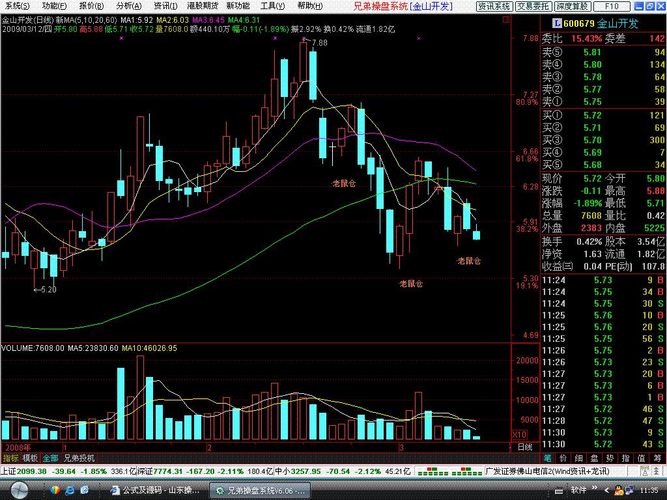The width and height of the screenshot is (667, 500).
Task: Click the X10 volume scale label
Action: coord(519,434)
